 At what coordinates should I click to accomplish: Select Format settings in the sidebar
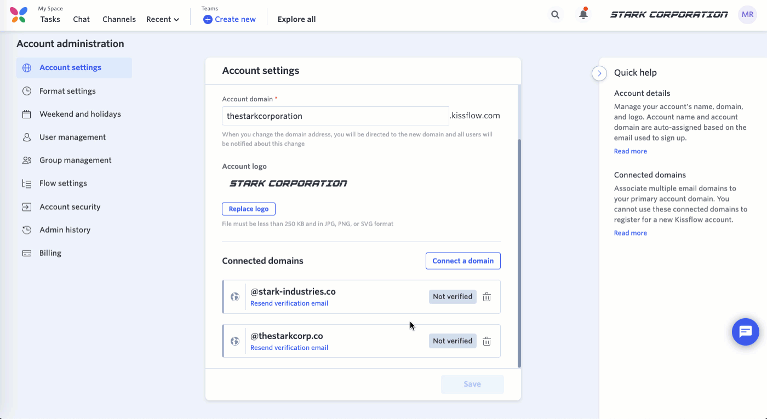click(x=74, y=91)
